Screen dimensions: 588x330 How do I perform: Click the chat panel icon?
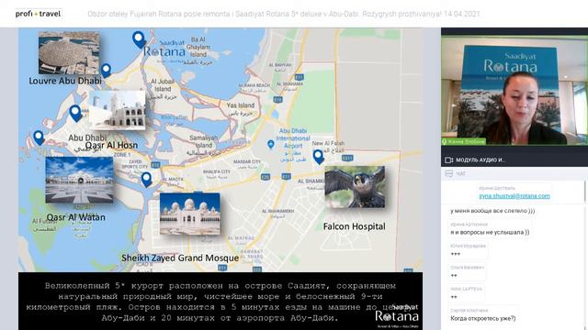tap(449, 173)
